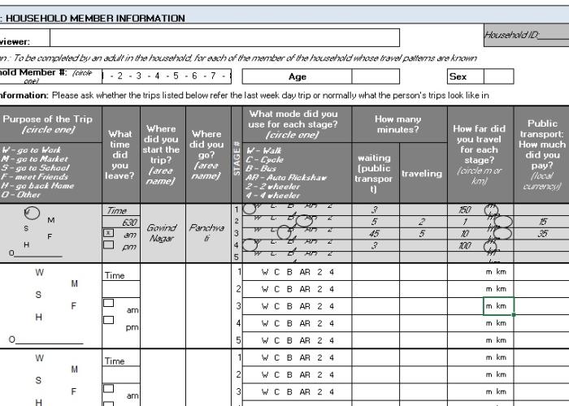
Task: Click the 'Where did you start the trip?' header
Action: click(163, 155)
